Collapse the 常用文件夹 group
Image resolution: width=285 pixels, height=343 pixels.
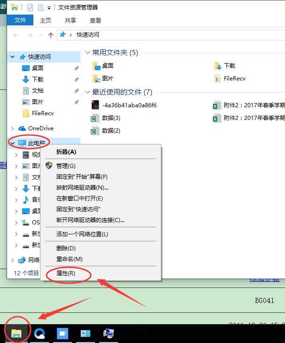click(x=87, y=53)
